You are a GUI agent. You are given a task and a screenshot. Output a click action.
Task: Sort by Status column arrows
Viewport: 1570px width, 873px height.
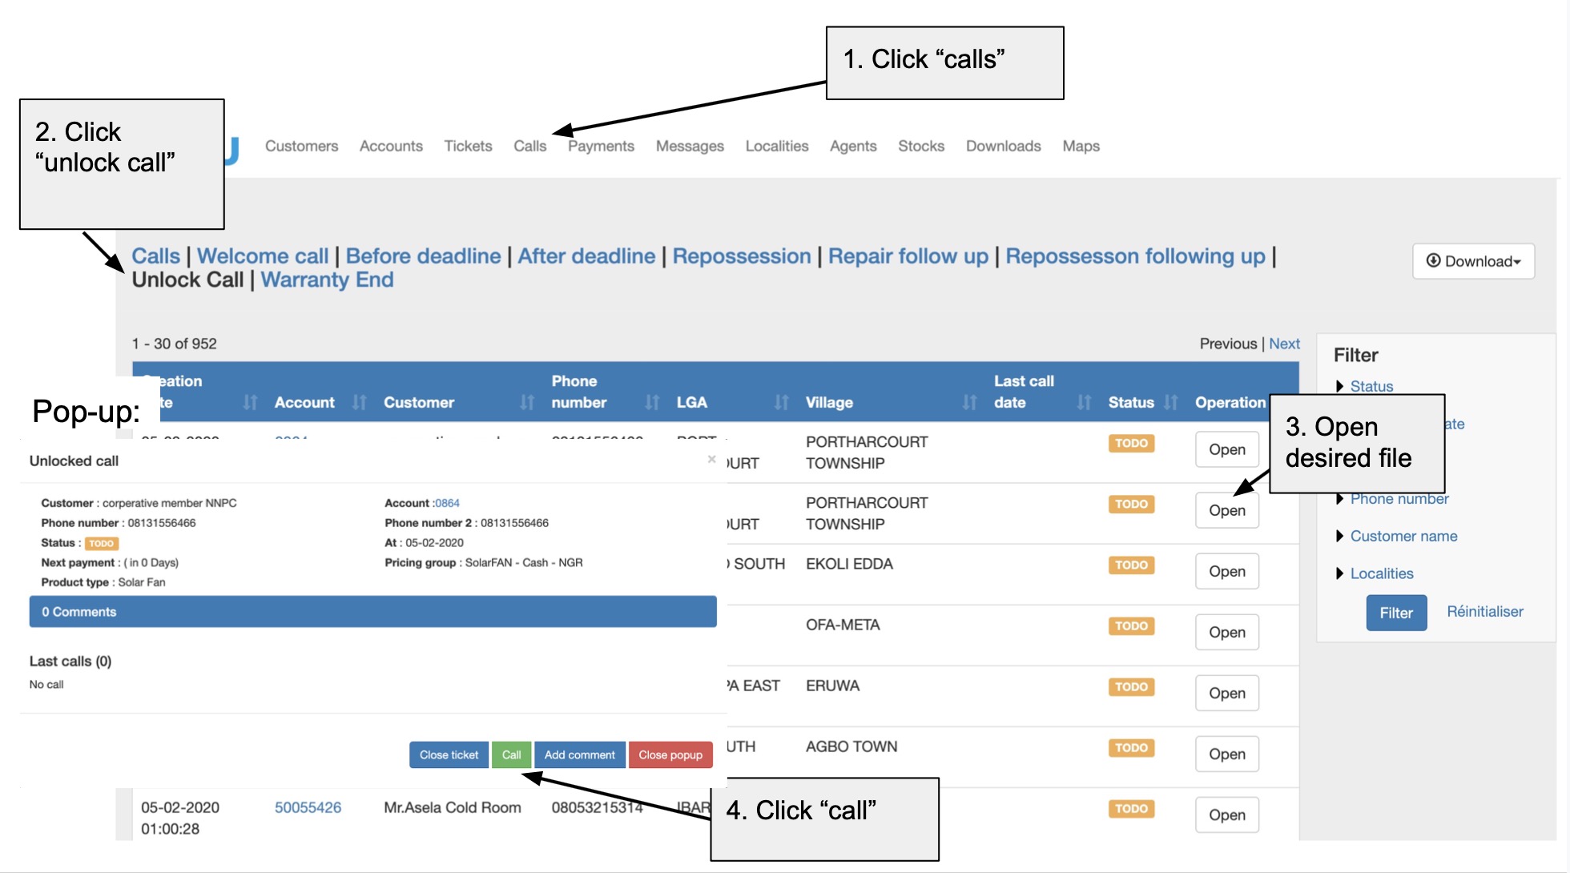(x=1170, y=402)
